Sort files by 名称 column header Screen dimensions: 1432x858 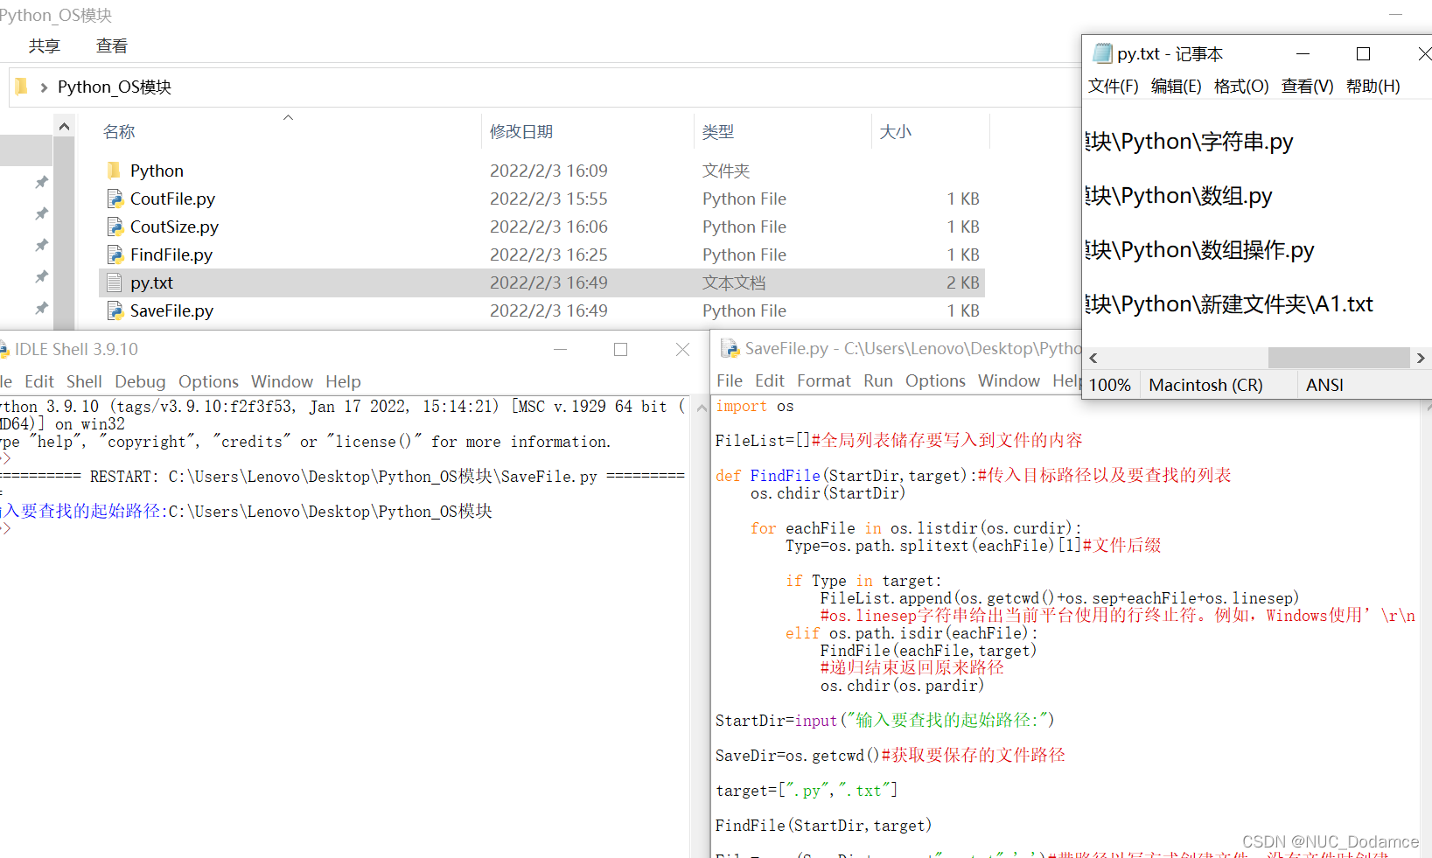click(119, 132)
